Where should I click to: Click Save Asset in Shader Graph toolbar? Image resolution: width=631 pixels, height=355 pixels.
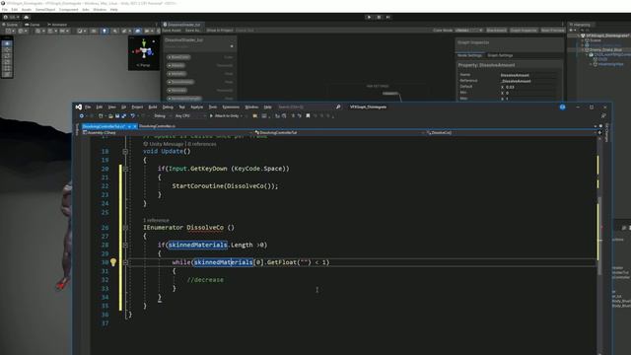172,31
